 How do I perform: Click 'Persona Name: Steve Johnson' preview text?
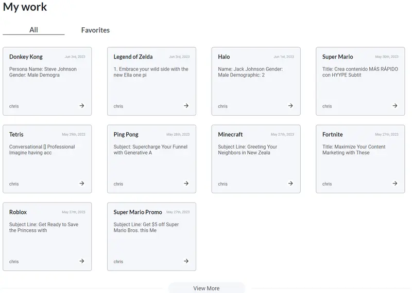click(x=43, y=72)
